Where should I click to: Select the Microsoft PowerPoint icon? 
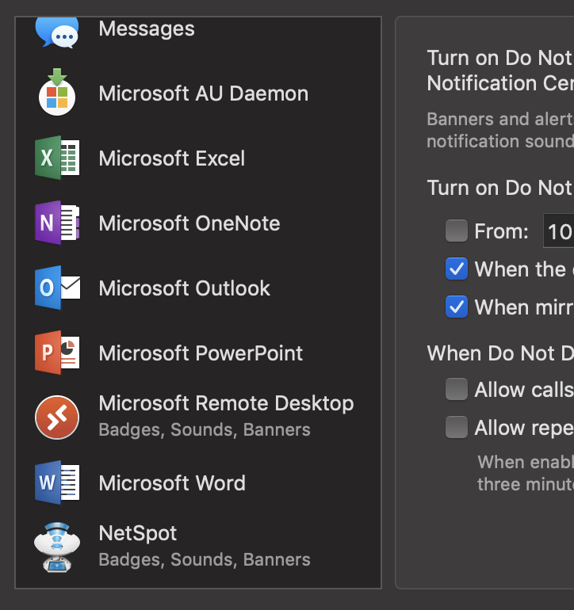[x=57, y=353]
